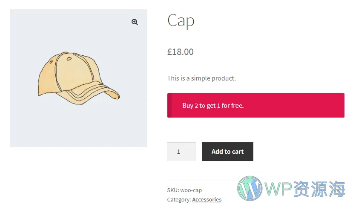Click the SKU label text
The height and width of the screenshot is (210, 353).
click(x=172, y=190)
